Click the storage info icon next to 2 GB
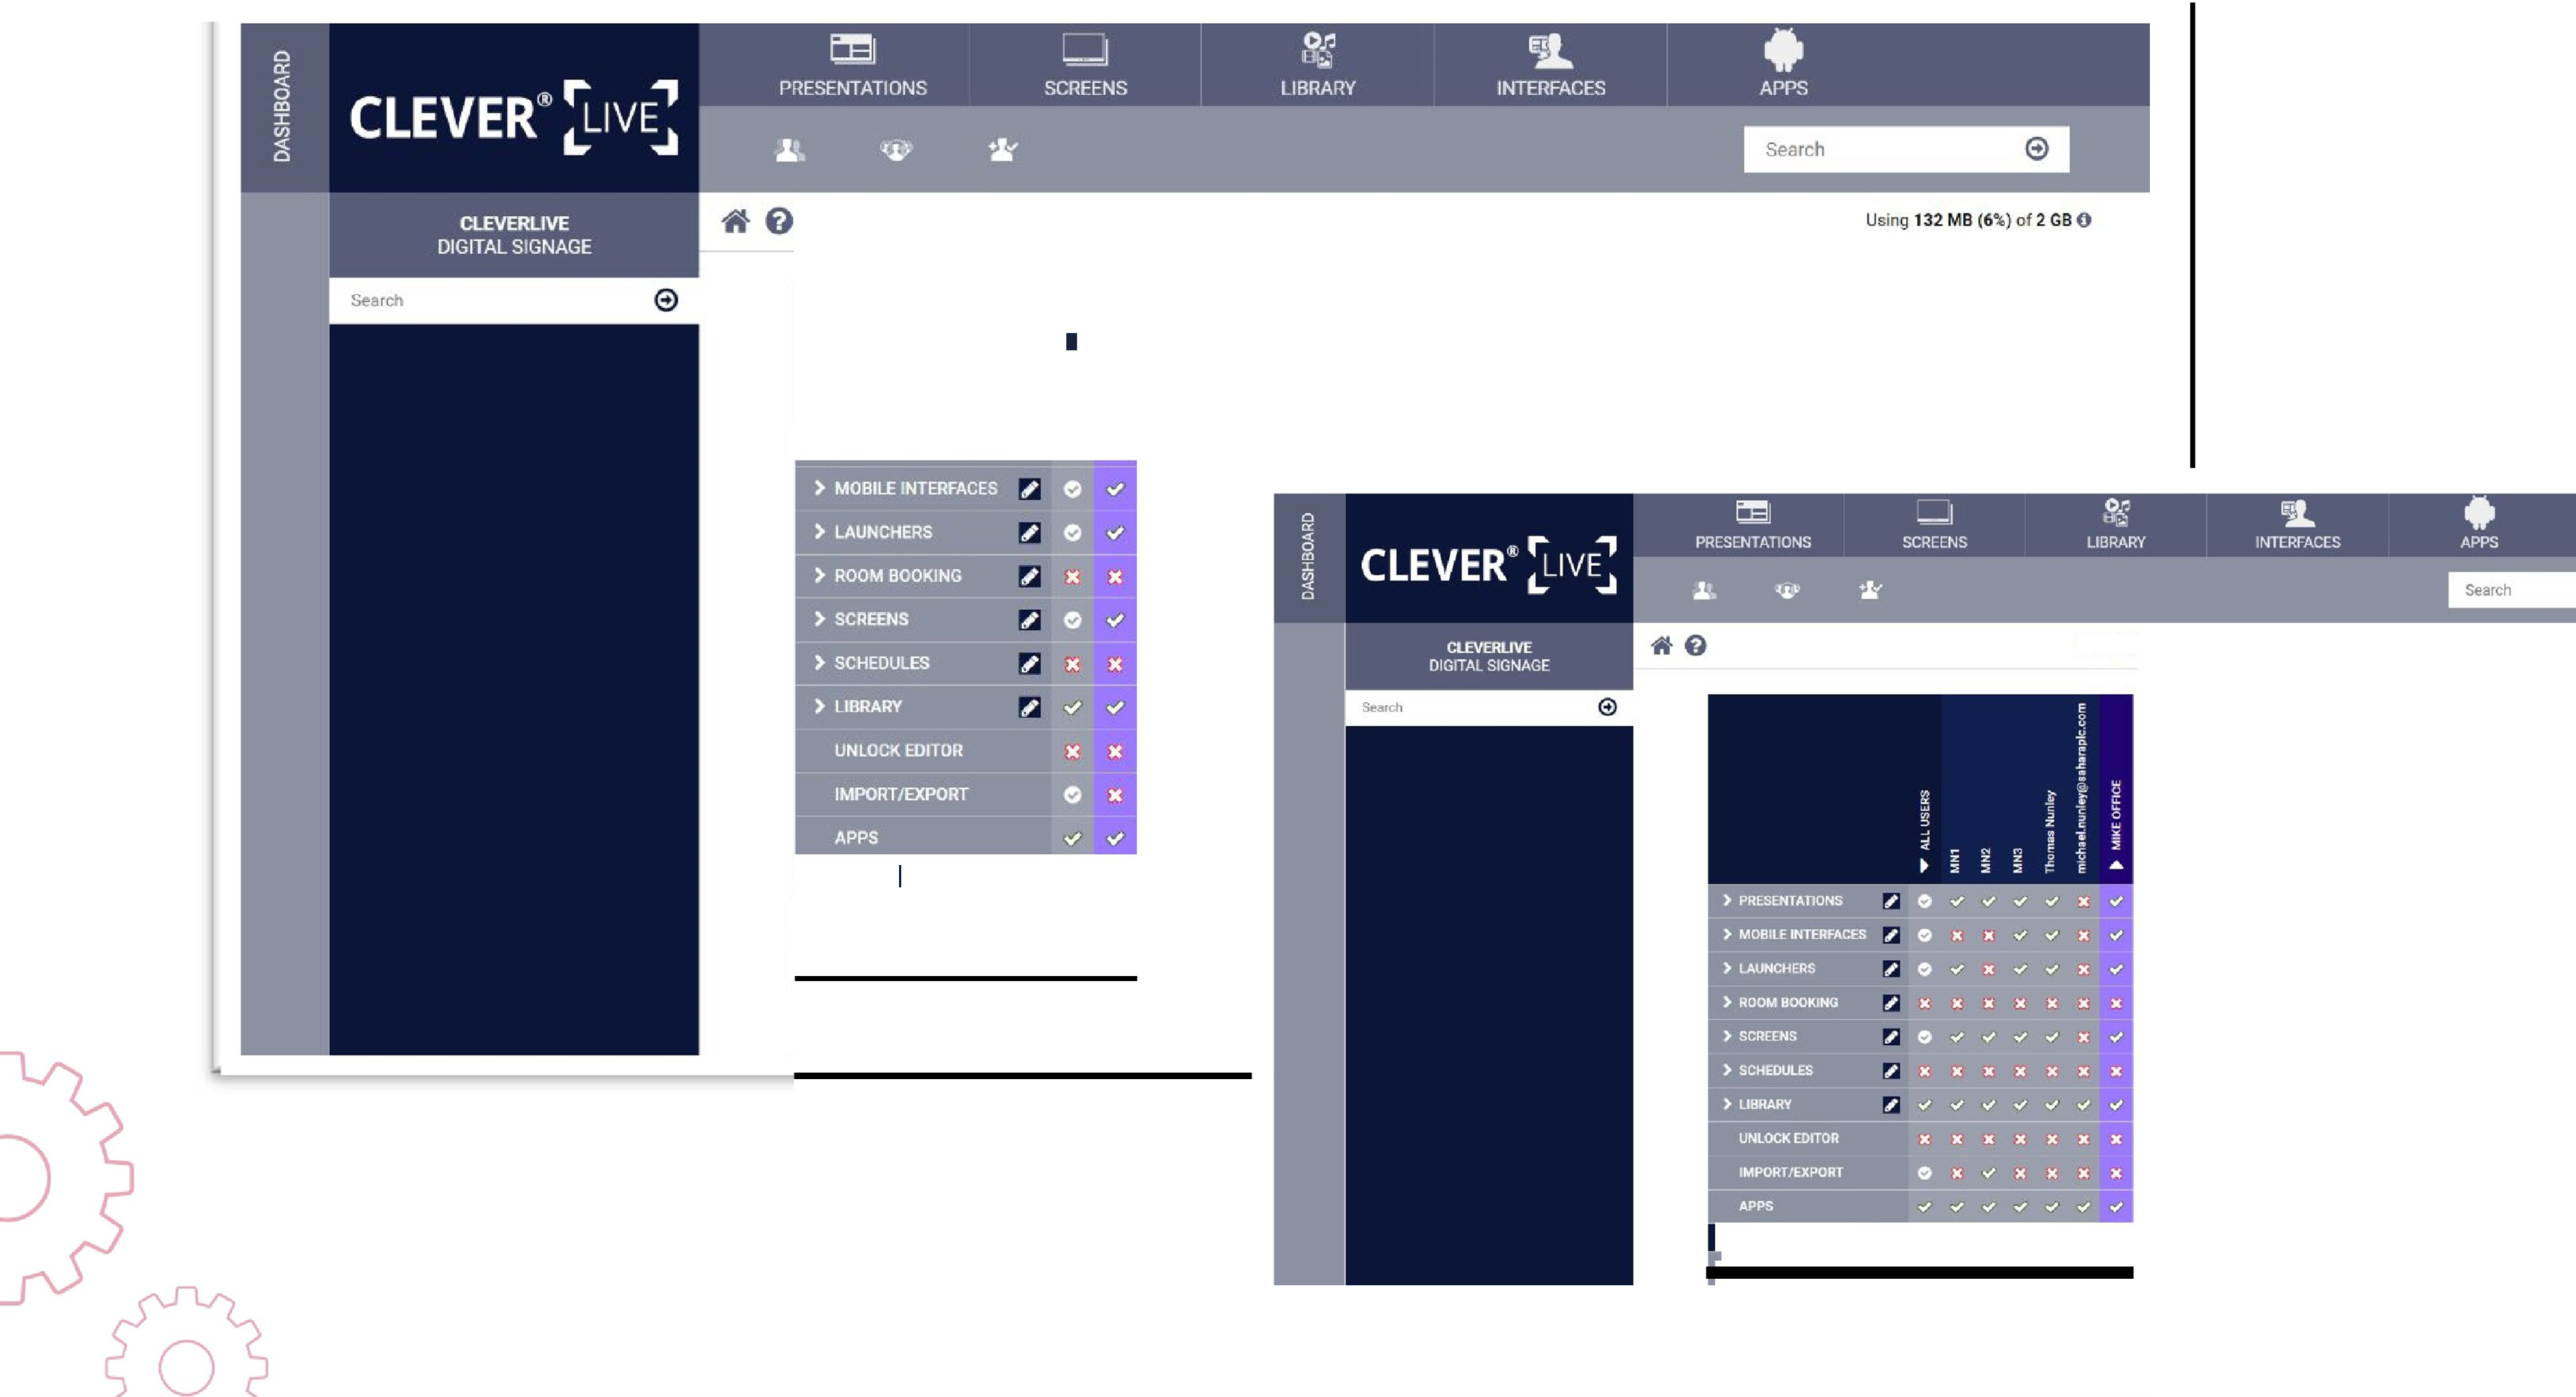 pyautogui.click(x=2084, y=220)
